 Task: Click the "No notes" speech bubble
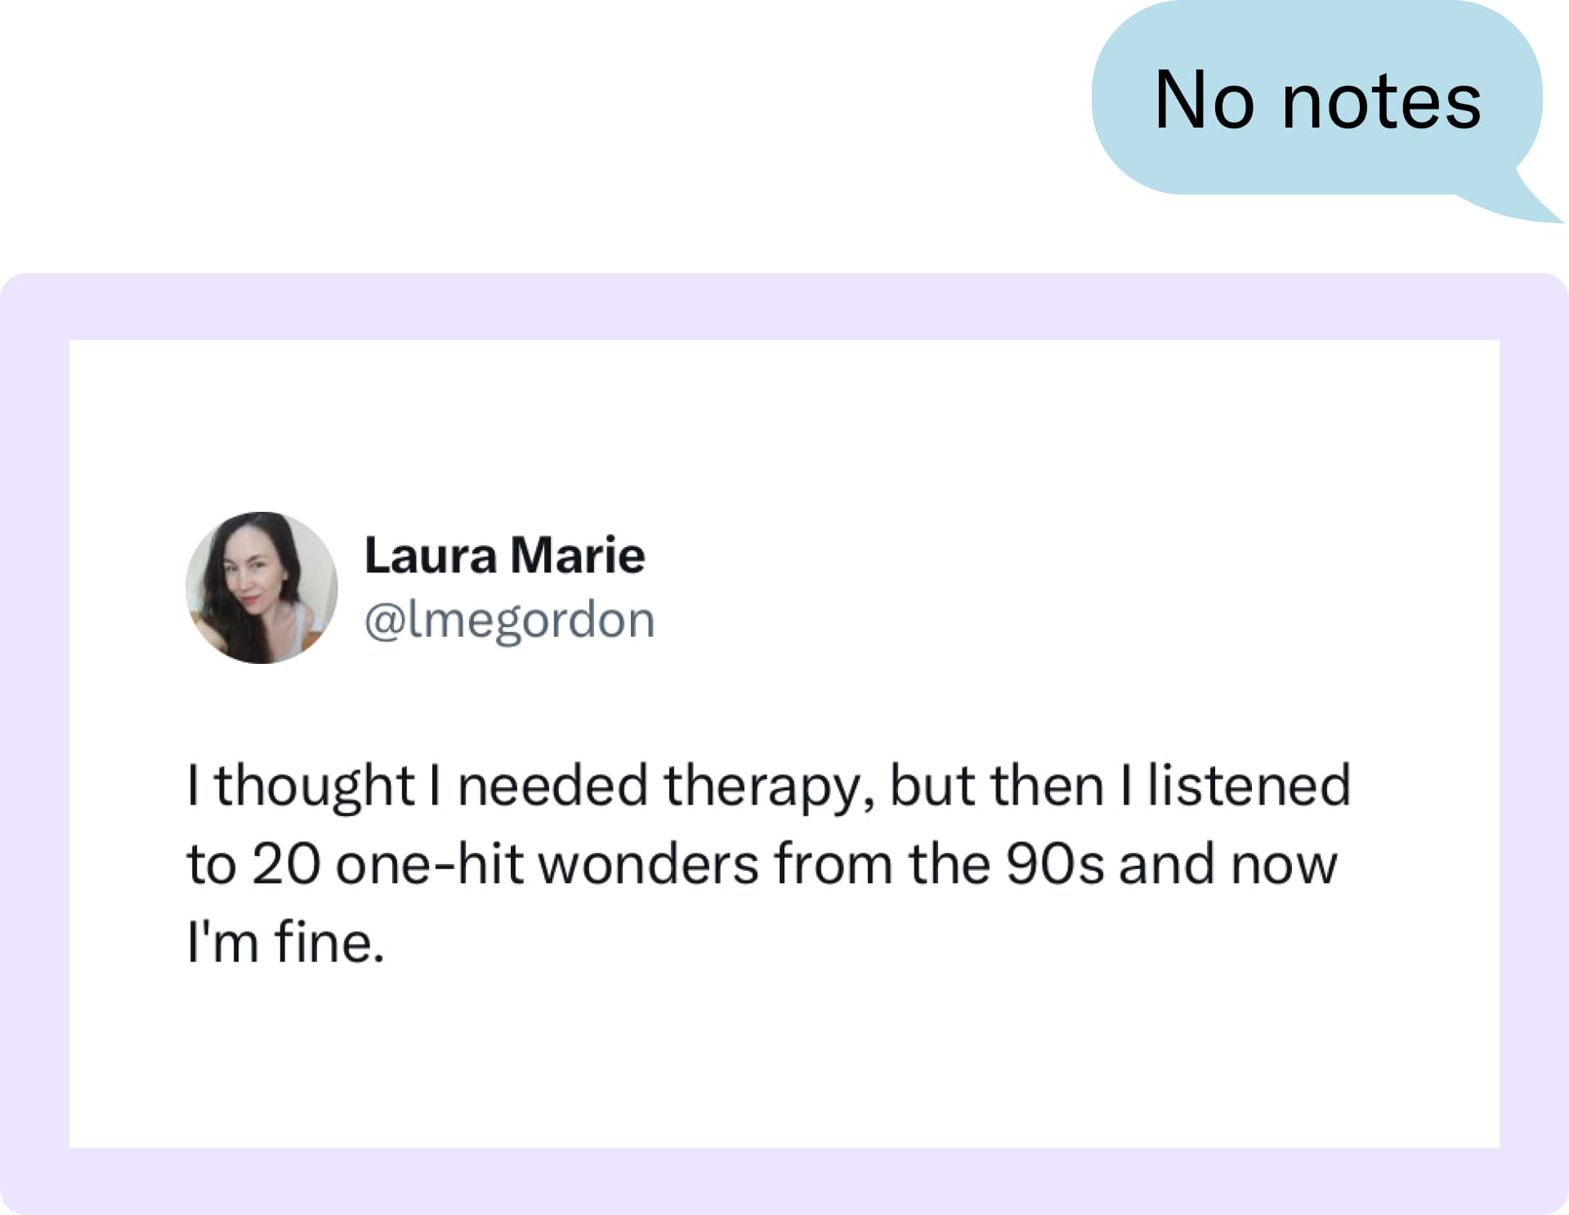tap(1316, 99)
